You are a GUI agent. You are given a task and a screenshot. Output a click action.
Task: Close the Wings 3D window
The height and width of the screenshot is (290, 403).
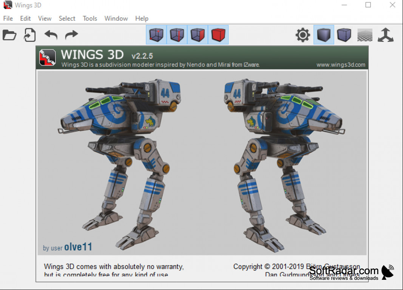[392, 5]
